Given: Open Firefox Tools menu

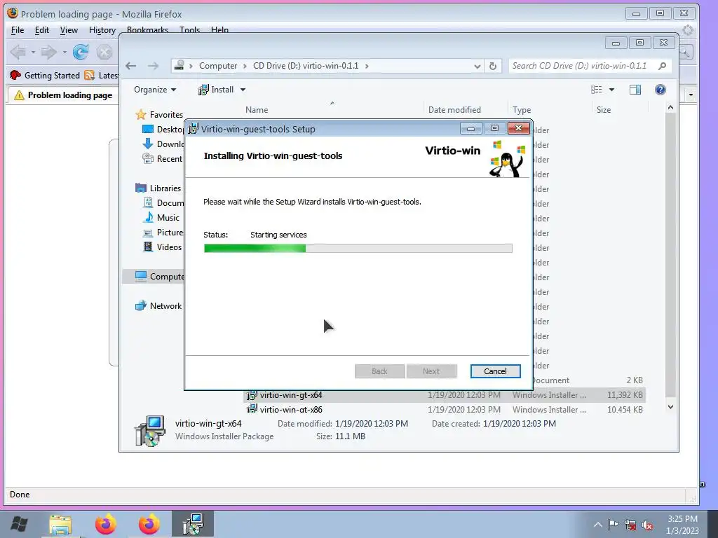Looking at the screenshot, I should 189,30.
